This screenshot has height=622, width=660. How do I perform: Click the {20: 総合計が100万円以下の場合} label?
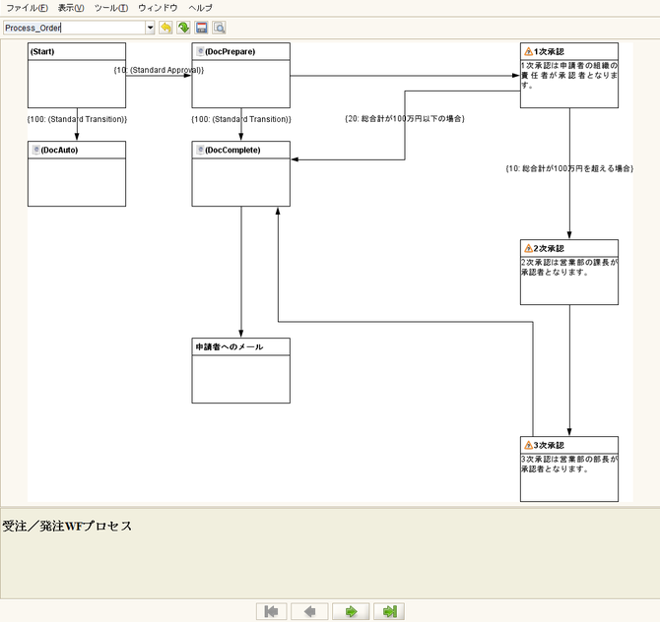(405, 119)
